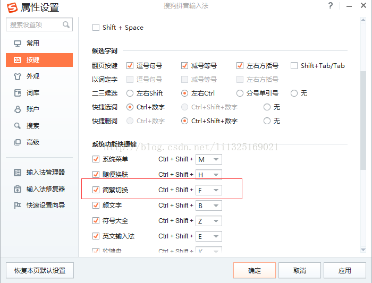Screen dimensions: 372x283
Task: Click the list icon beside 输入法管理器
Action: click(x=18, y=173)
